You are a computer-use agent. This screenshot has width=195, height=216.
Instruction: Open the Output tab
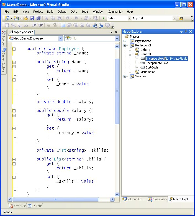35,206
